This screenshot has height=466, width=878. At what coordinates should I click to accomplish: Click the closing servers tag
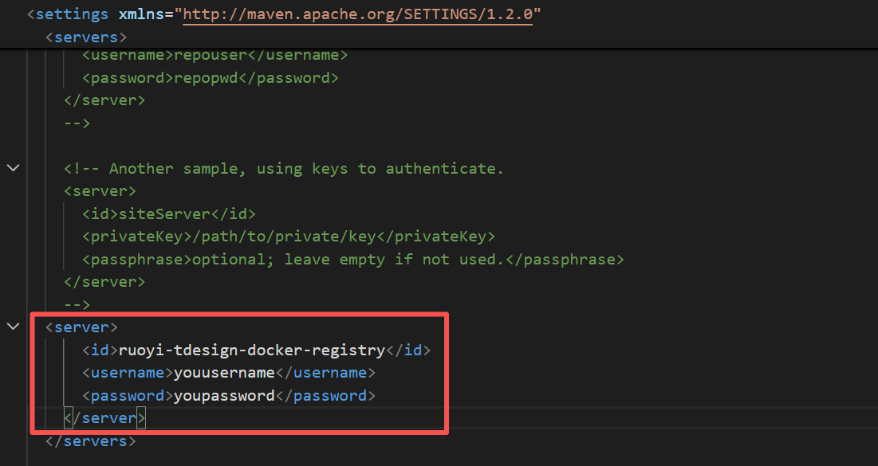pos(91,441)
